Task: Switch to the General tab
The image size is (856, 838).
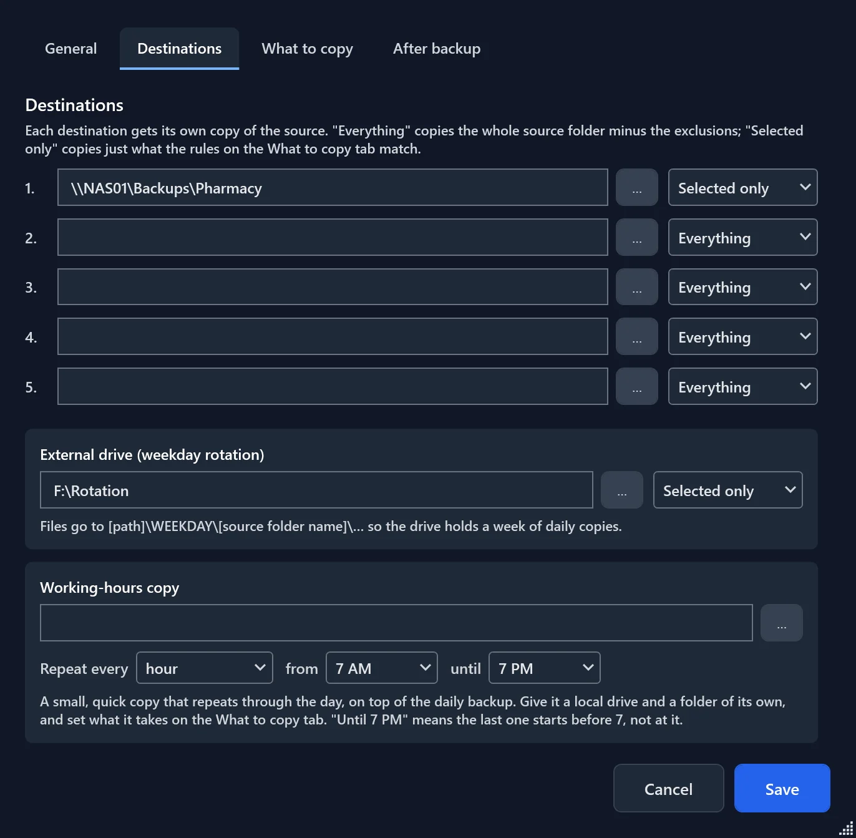Action: (71, 49)
